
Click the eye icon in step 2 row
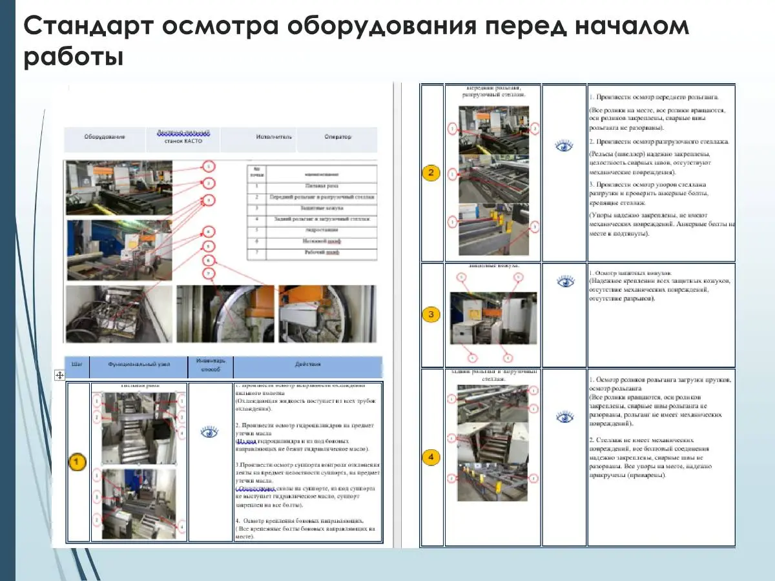click(564, 147)
